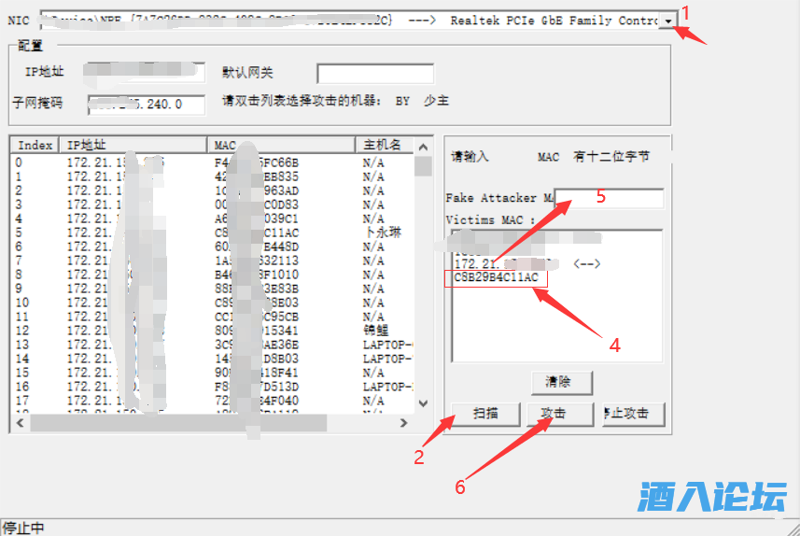Select host row with Index 3
Viewport: 800px width, 536px height.
212,205
